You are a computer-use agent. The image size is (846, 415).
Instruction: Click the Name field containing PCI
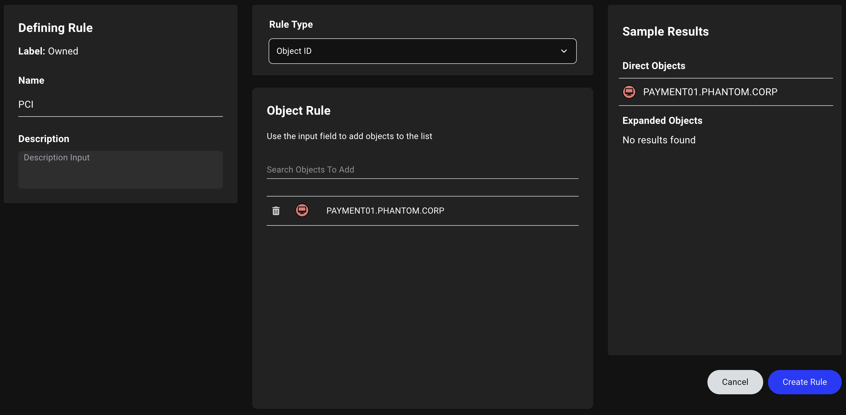(x=121, y=104)
